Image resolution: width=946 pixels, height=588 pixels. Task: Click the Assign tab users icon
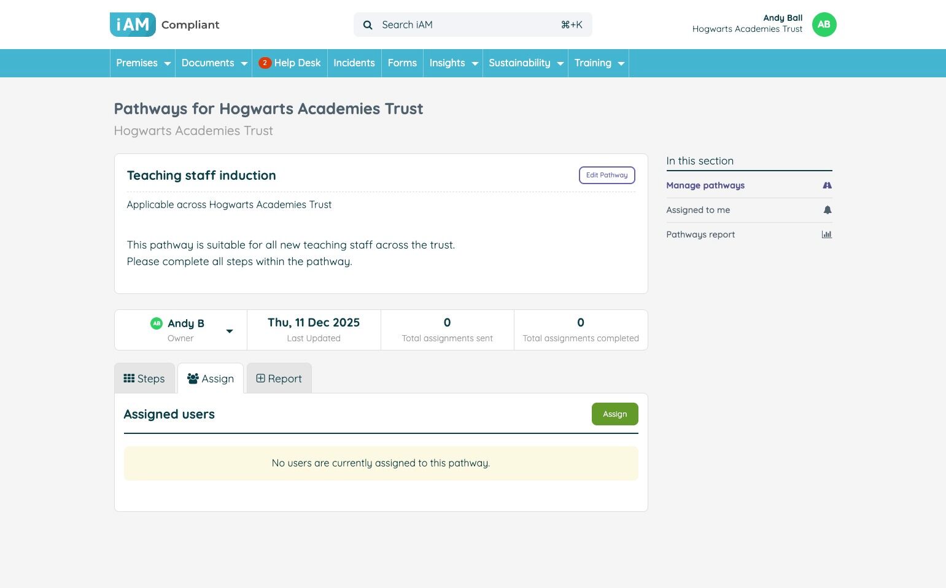tap(193, 378)
